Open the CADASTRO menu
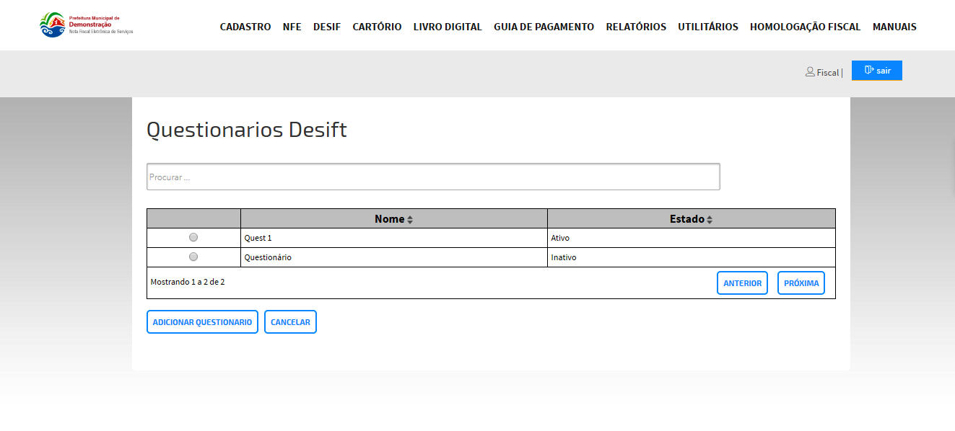955x431 pixels. point(245,27)
